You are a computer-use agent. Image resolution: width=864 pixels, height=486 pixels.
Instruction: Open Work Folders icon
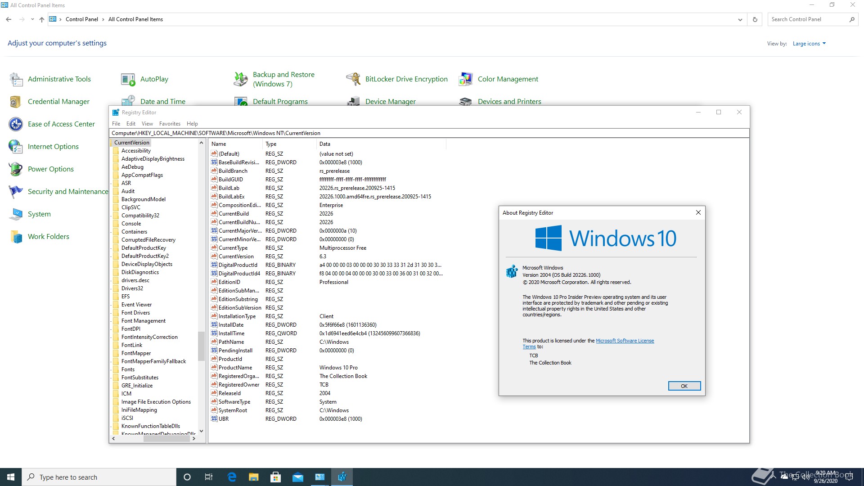16,237
